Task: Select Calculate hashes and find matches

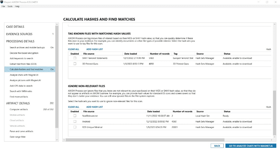Action: (29, 69)
